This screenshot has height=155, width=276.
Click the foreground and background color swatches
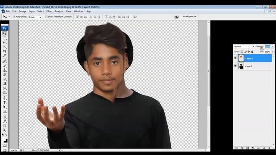point(5,140)
